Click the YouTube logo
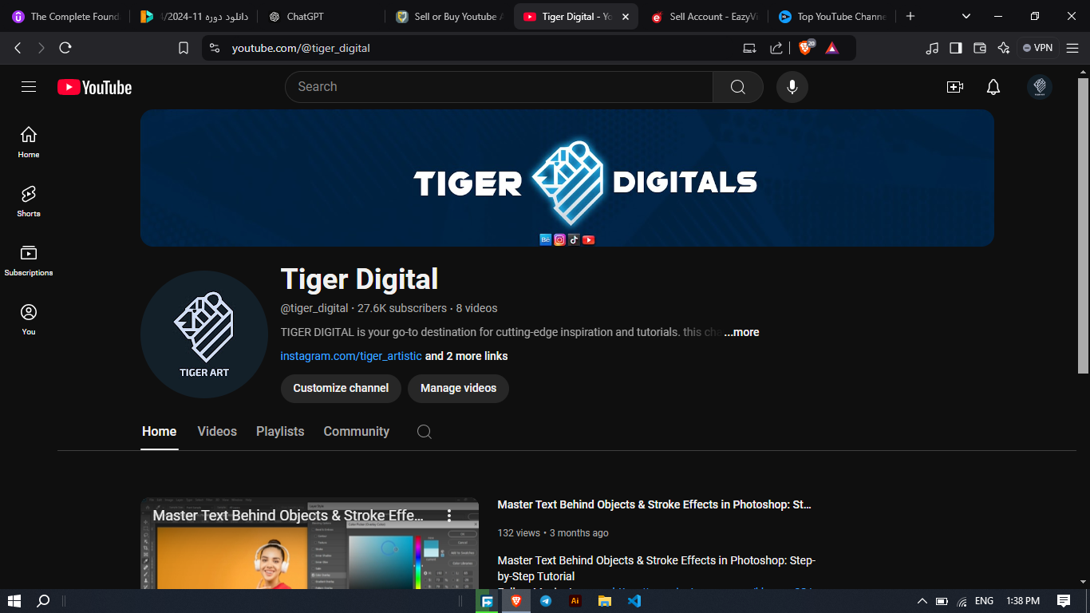 point(94,87)
